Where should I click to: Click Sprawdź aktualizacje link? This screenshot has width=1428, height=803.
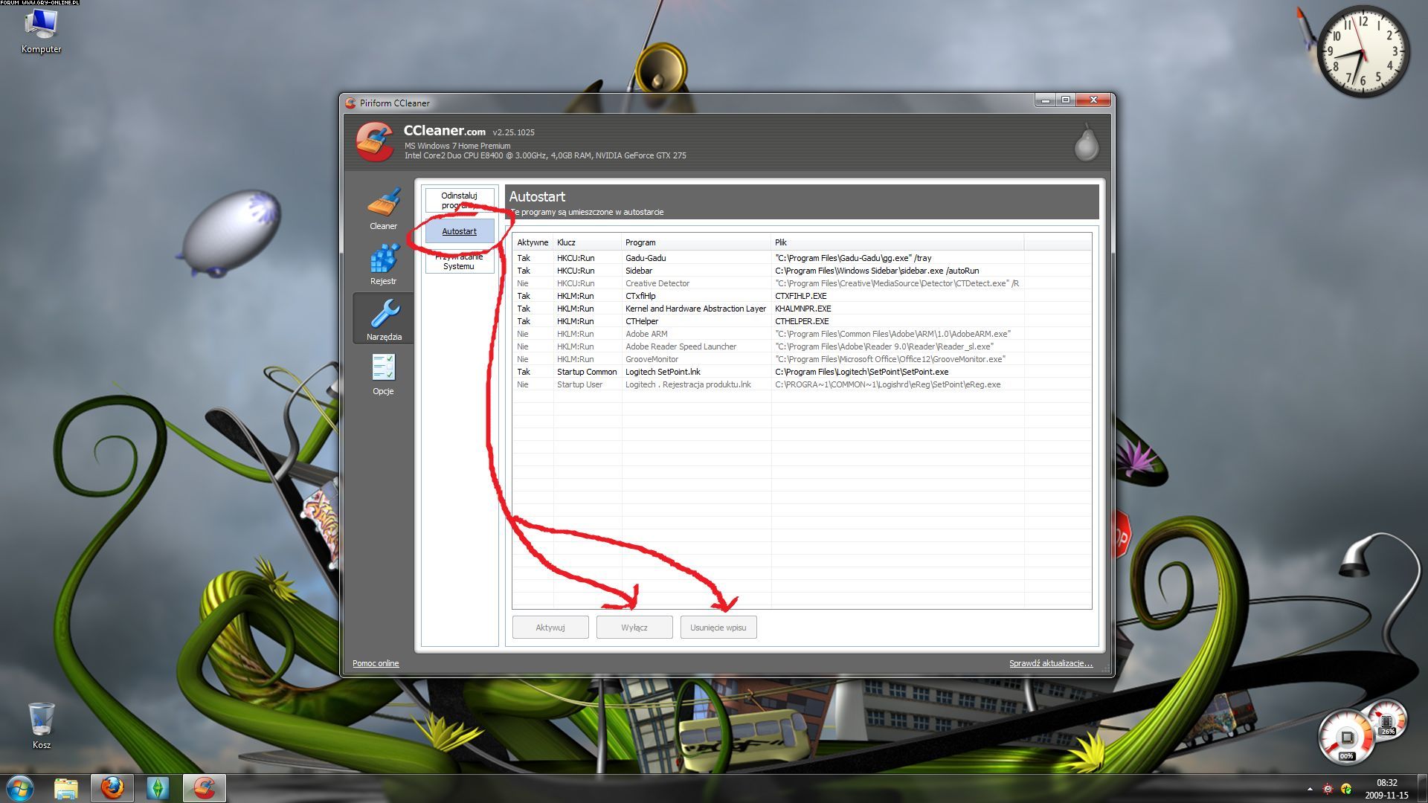click(x=1050, y=663)
